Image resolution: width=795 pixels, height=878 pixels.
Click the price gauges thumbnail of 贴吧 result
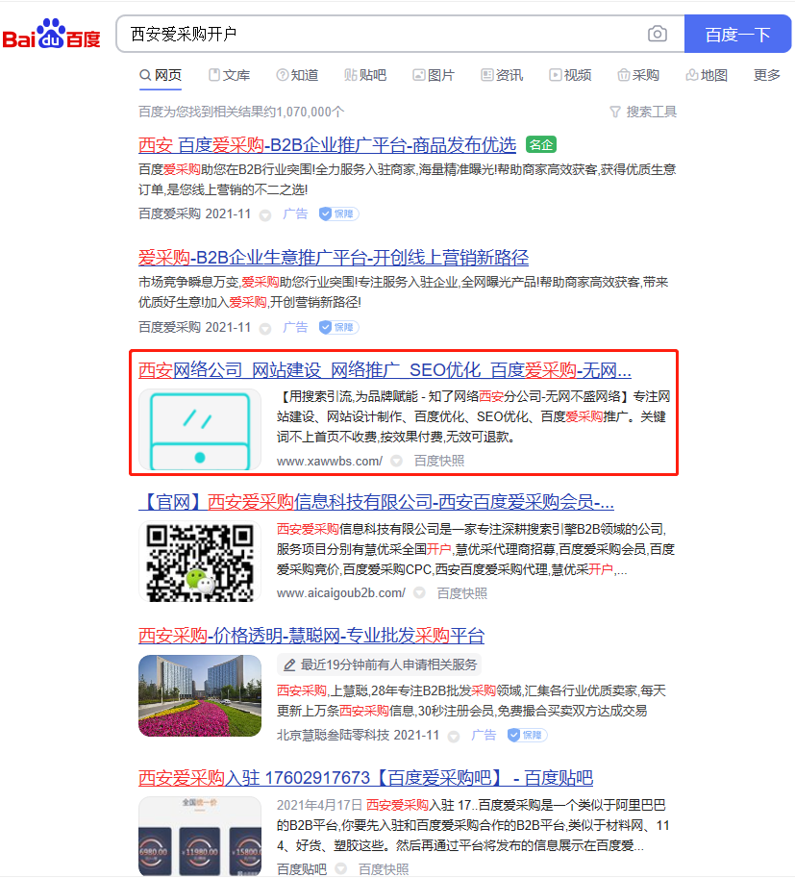[200, 837]
